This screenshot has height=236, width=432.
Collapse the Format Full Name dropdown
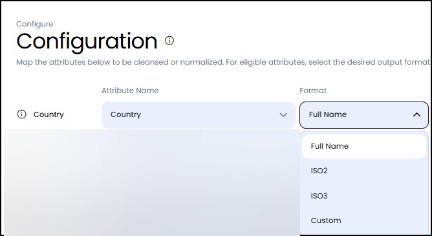pyautogui.click(x=364, y=115)
